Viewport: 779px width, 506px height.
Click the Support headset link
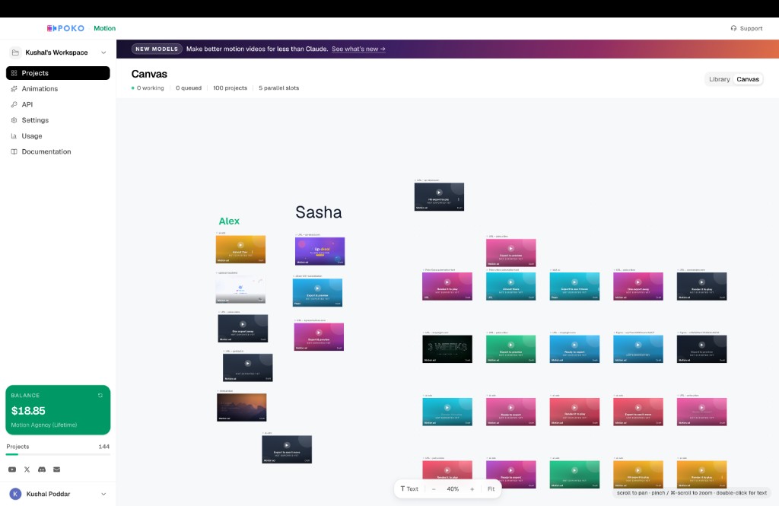tap(746, 28)
